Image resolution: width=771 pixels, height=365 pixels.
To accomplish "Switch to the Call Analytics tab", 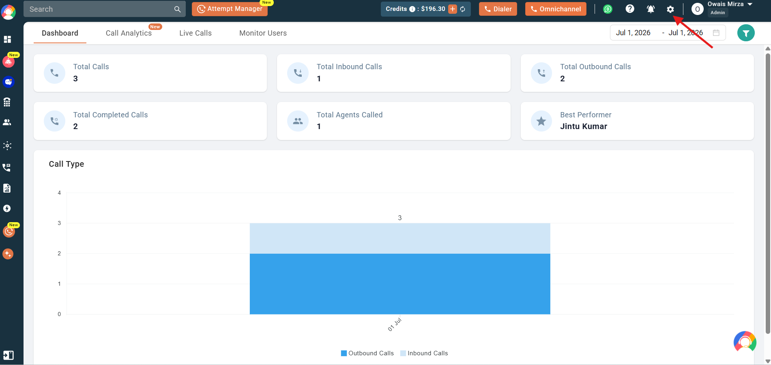I will click(129, 33).
